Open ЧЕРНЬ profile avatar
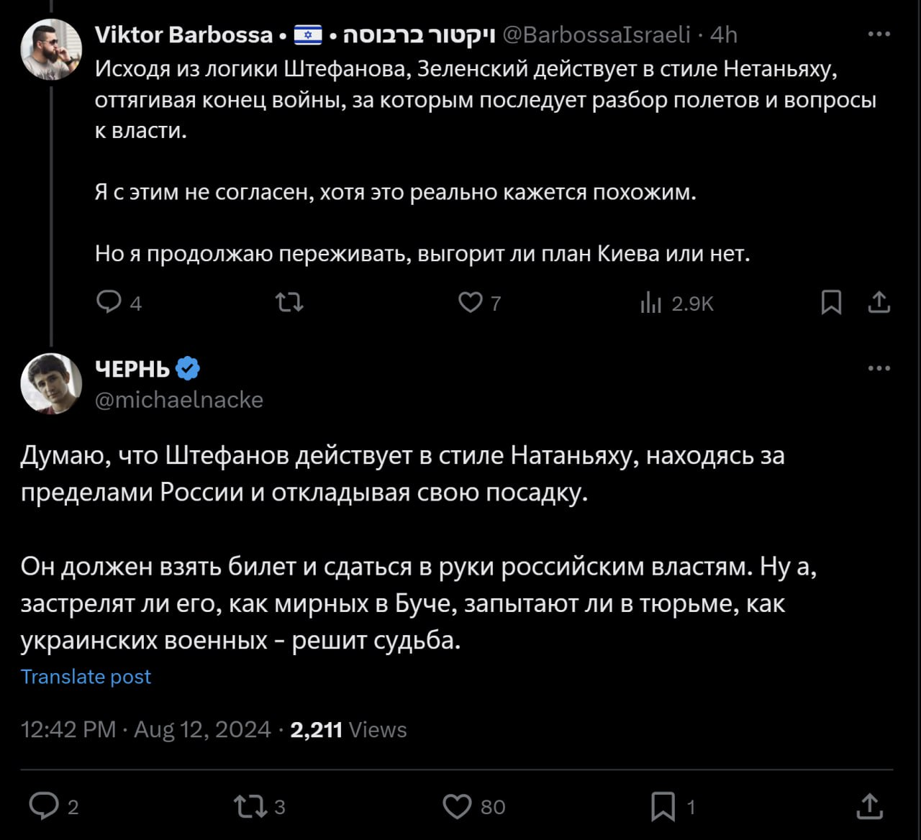The height and width of the screenshot is (840, 921). tap(51, 383)
